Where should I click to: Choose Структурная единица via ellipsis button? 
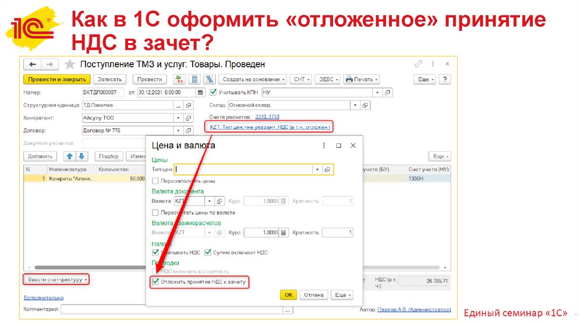[x=178, y=105]
